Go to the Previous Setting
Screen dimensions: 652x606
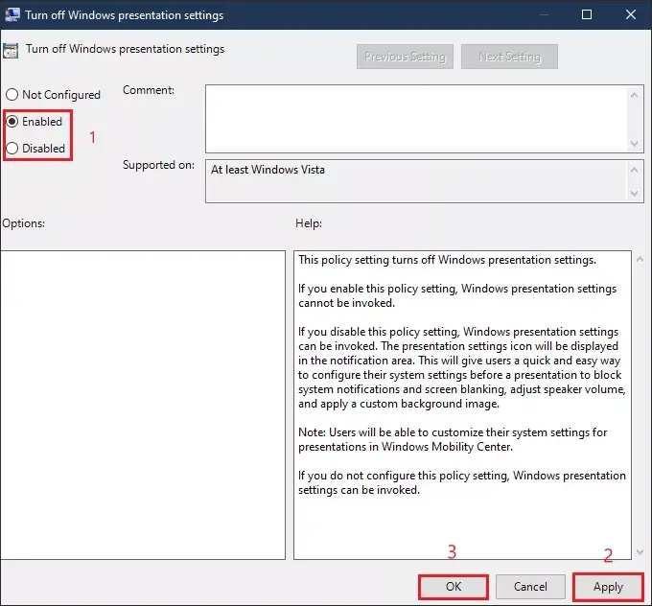[405, 57]
